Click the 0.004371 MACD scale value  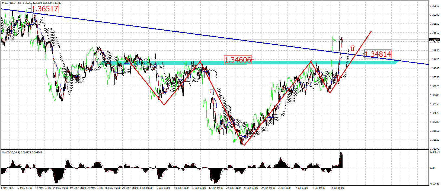tap(434, 152)
